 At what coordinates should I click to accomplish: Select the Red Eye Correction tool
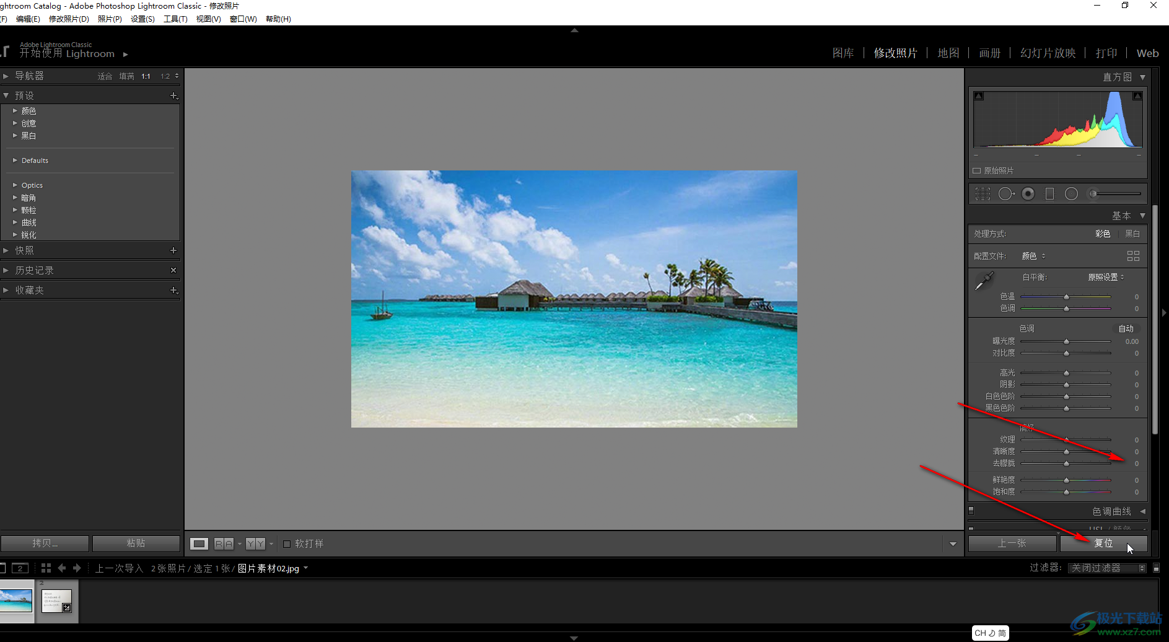(x=1028, y=194)
